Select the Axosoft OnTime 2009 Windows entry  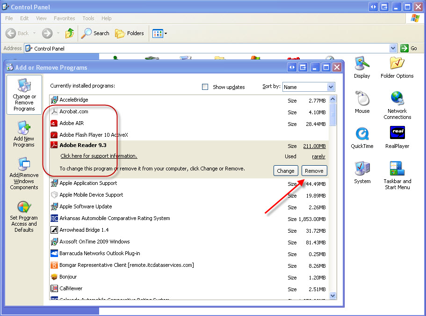[x=189, y=242]
